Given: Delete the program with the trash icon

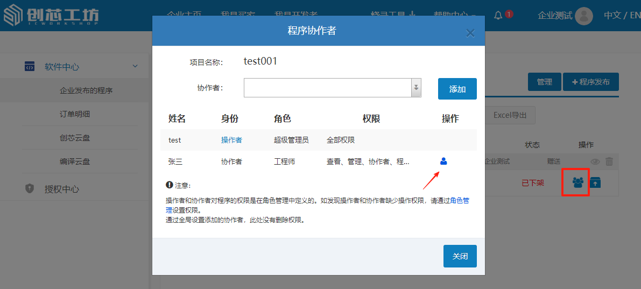Looking at the screenshot, I should click(609, 161).
